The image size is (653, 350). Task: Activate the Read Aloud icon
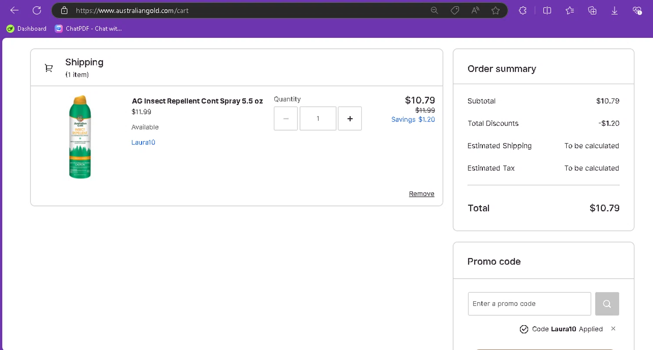click(x=475, y=10)
